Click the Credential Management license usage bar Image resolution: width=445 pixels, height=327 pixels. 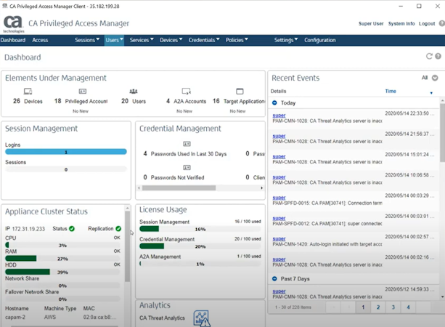[x=200, y=246]
